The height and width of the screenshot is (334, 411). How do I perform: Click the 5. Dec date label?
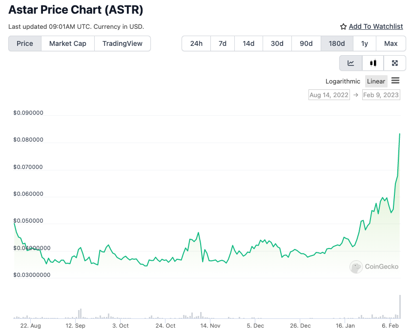(255, 326)
